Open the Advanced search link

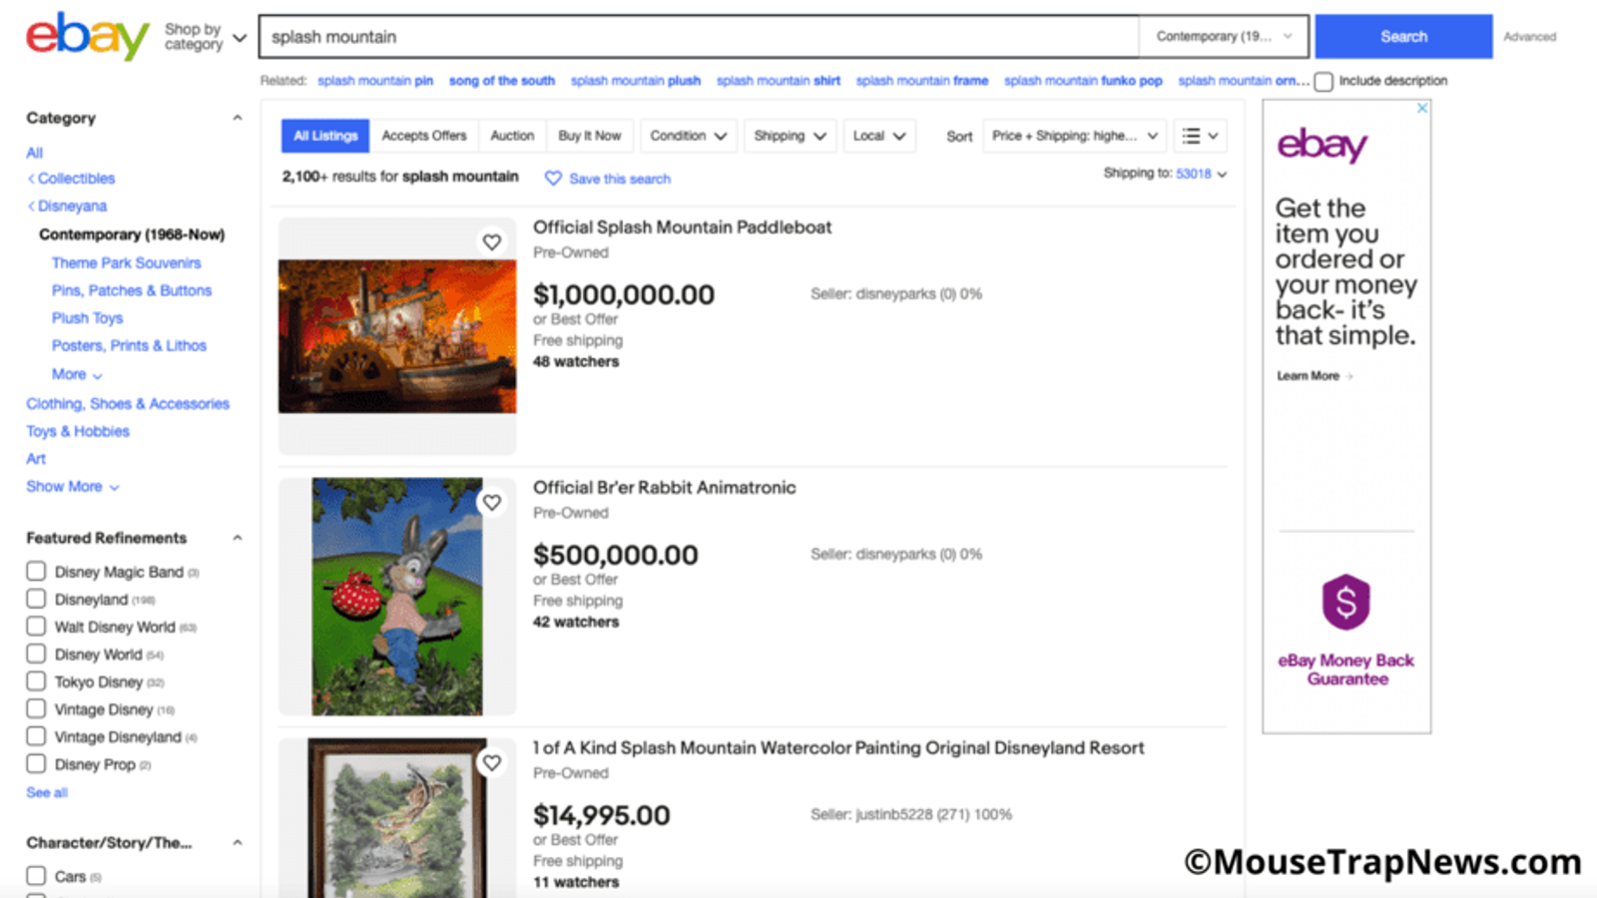tap(1530, 37)
